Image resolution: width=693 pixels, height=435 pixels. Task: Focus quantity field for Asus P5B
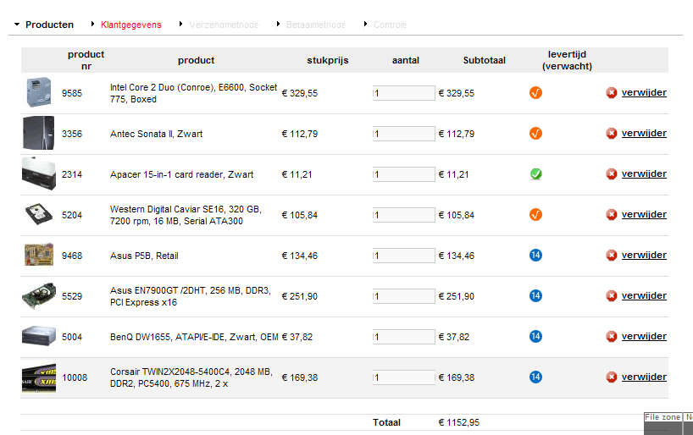click(x=404, y=256)
